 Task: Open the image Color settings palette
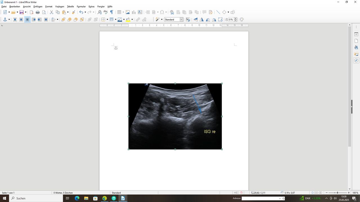[x=242, y=20]
